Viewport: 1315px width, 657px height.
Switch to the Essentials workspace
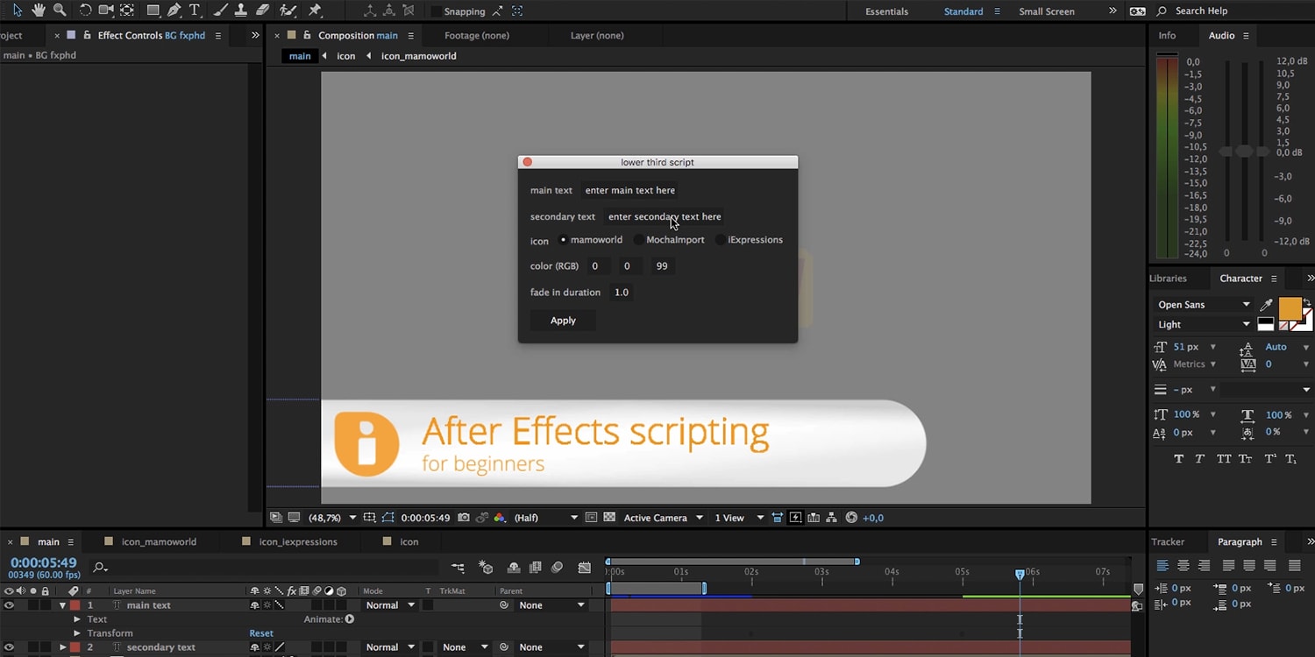pyautogui.click(x=886, y=11)
